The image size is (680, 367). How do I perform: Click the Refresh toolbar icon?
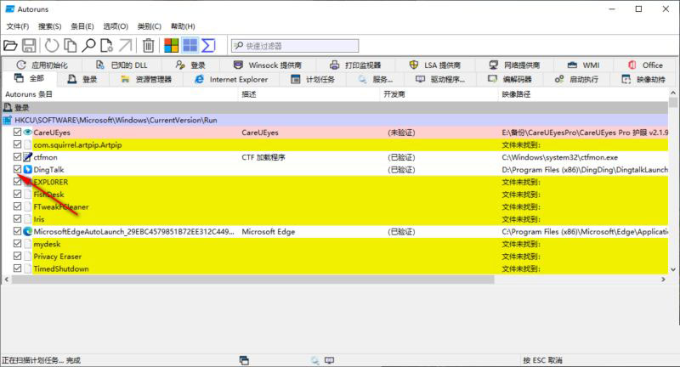(52, 46)
